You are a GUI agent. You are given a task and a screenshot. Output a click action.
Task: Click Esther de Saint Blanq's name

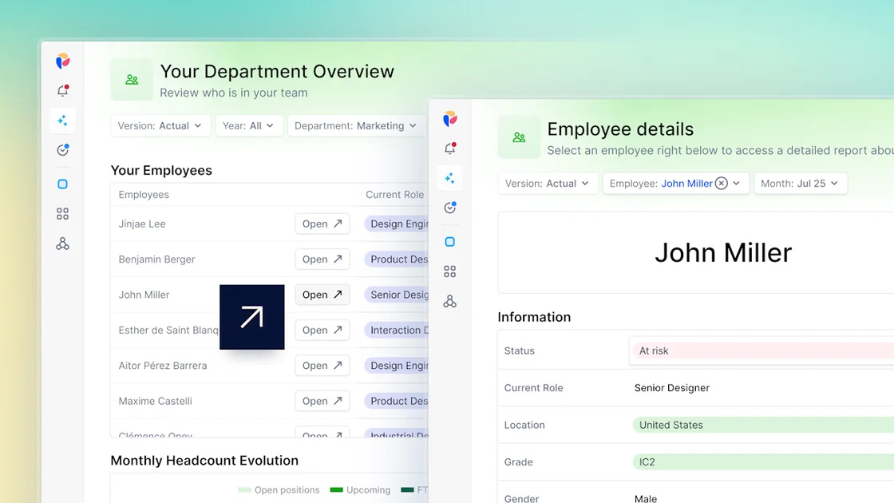[x=168, y=330]
